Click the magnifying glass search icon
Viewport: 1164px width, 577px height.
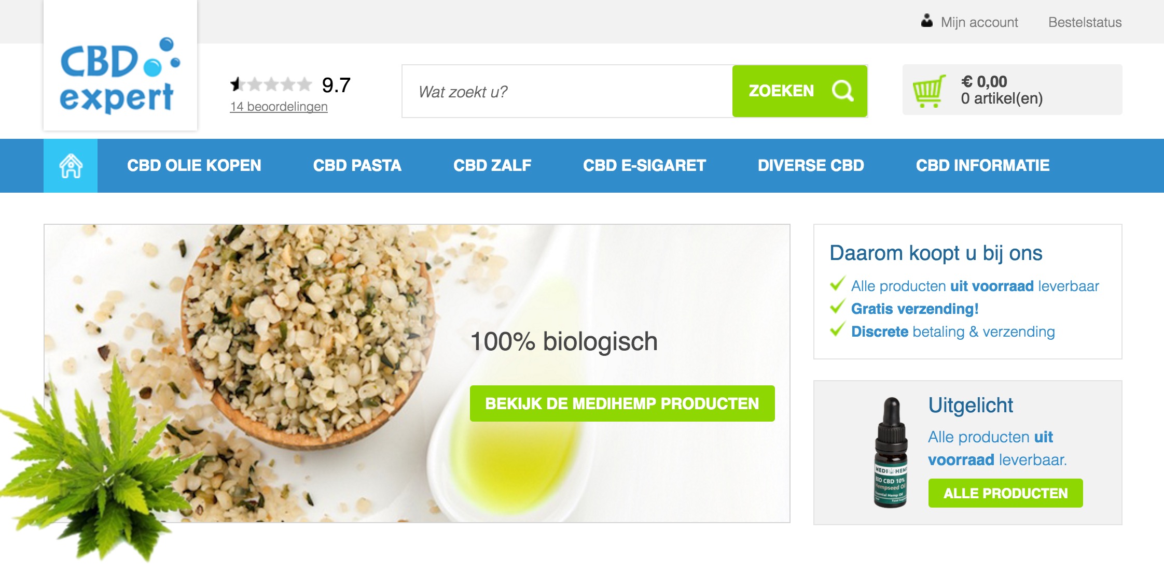coord(842,91)
